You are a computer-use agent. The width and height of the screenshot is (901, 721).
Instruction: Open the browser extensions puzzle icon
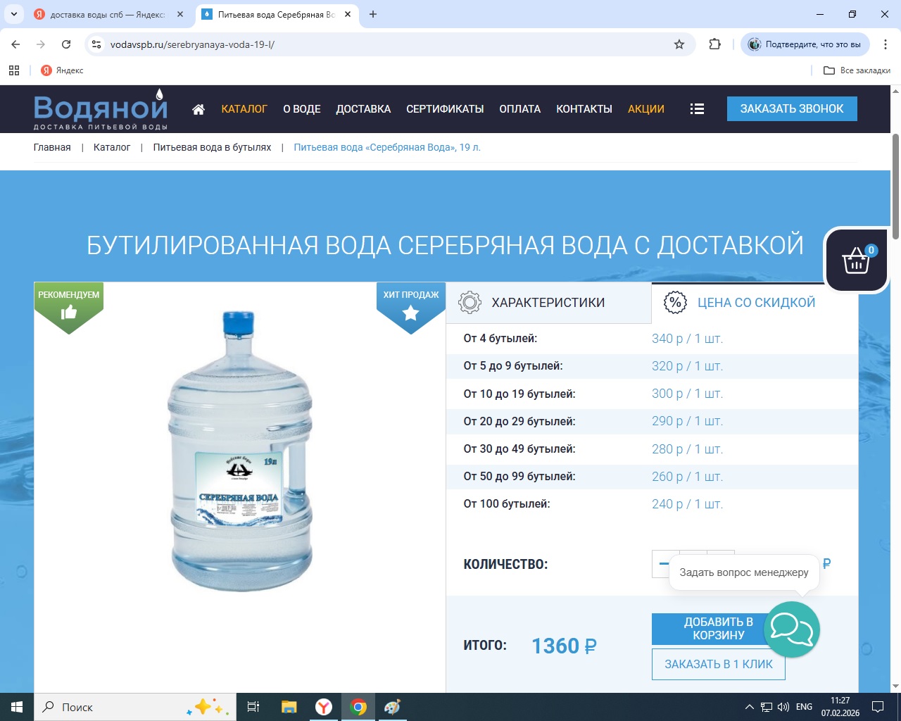pyautogui.click(x=715, y=44)
